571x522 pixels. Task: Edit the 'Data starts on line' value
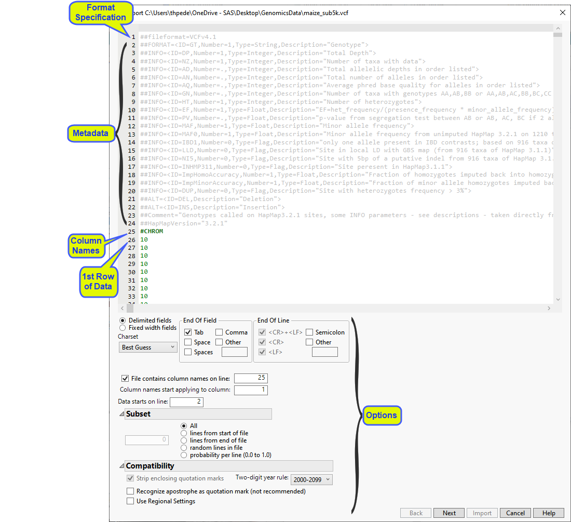point(186,401)
